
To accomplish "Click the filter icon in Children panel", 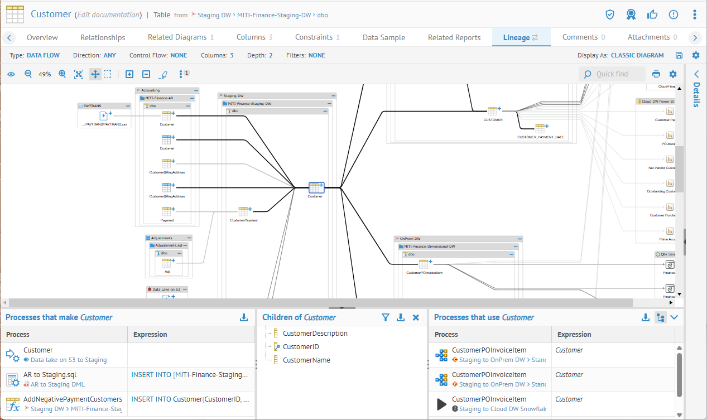I will coord(385,317).
